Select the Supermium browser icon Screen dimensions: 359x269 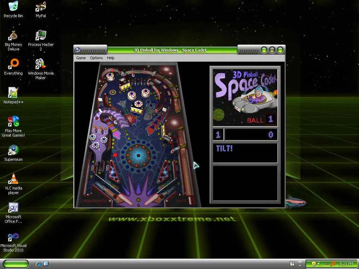click(13, 153)
